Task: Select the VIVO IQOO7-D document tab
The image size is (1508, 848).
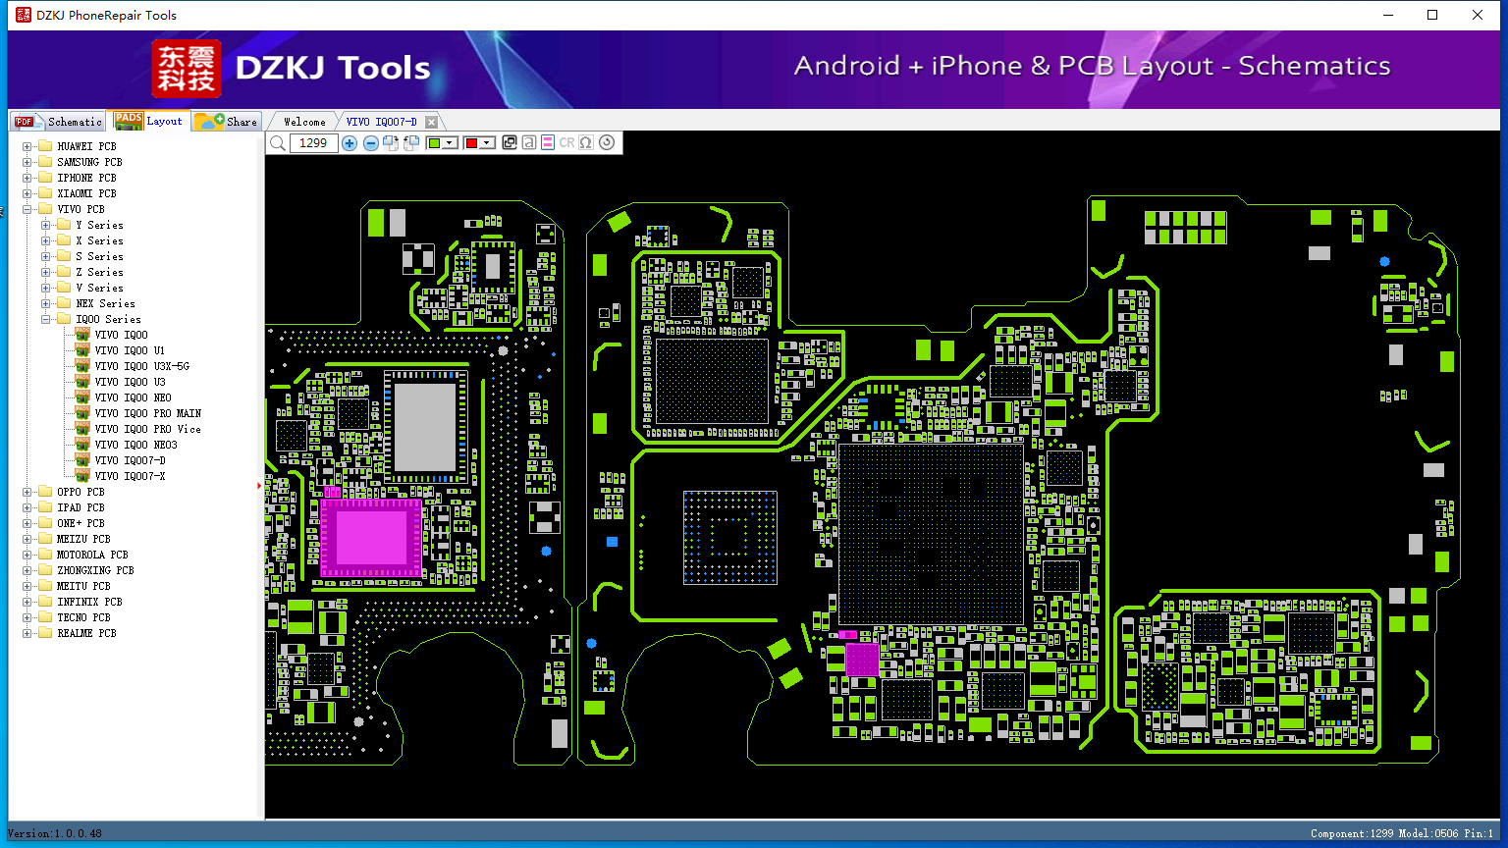Action: [381, 122]
